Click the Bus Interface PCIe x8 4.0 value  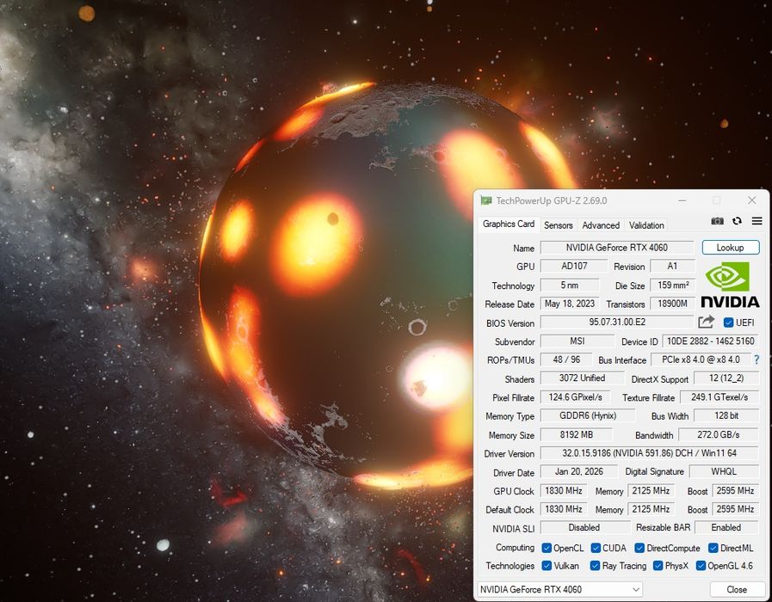coord(701,360)
